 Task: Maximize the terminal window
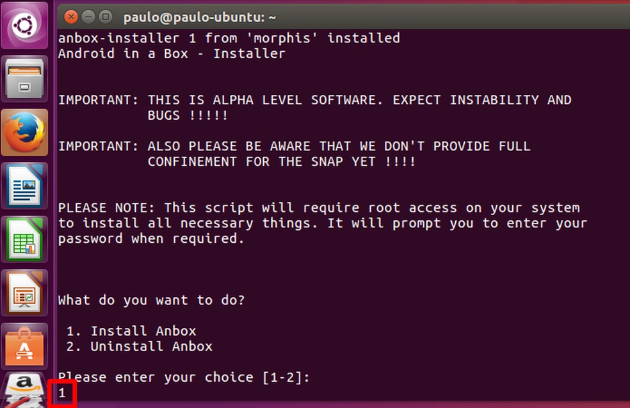pos(105,16)
